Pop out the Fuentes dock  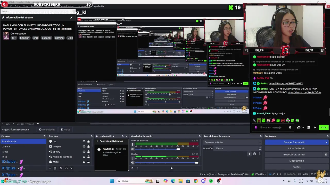point(92,136)
